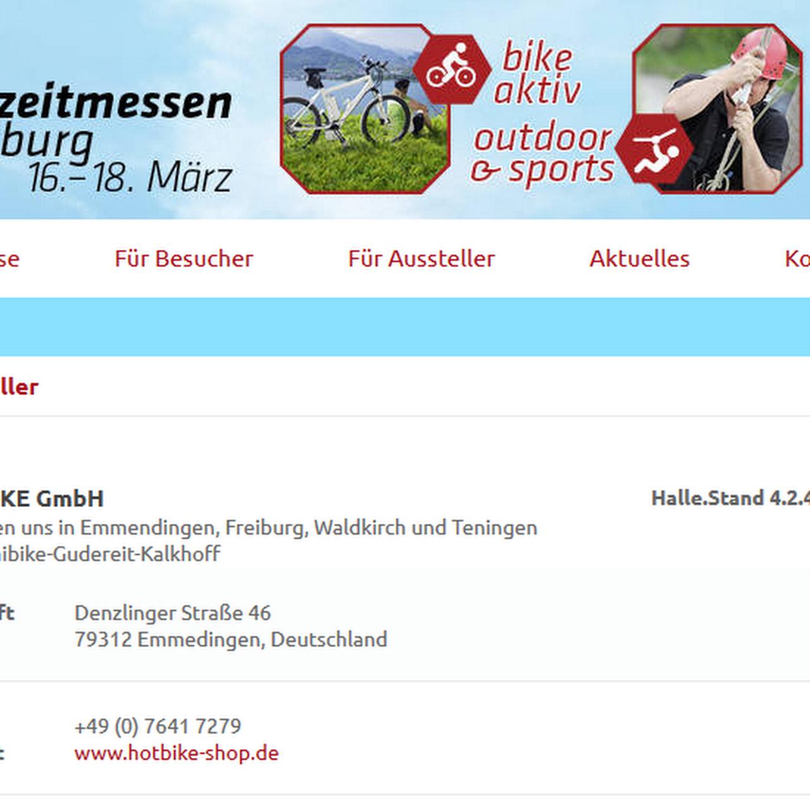Image resolution: width=810 pixels, height=810 pixels.
Task: Click the 79312 Emmedingen, Deutschland line
Action: pyautogui.click(x=231, y=639)
